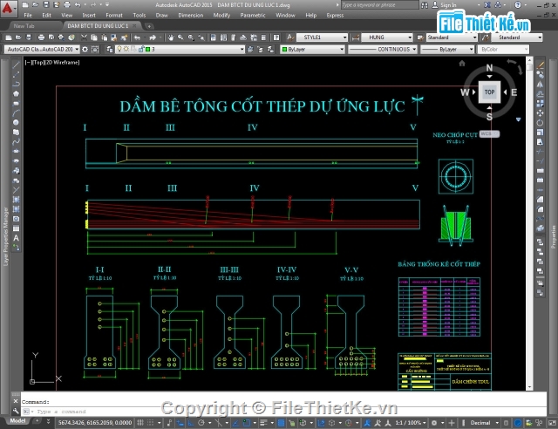This screenshot has height=429, width=558.
Task: Click the TOP face of the ViewCube
Action: point(489,92)
